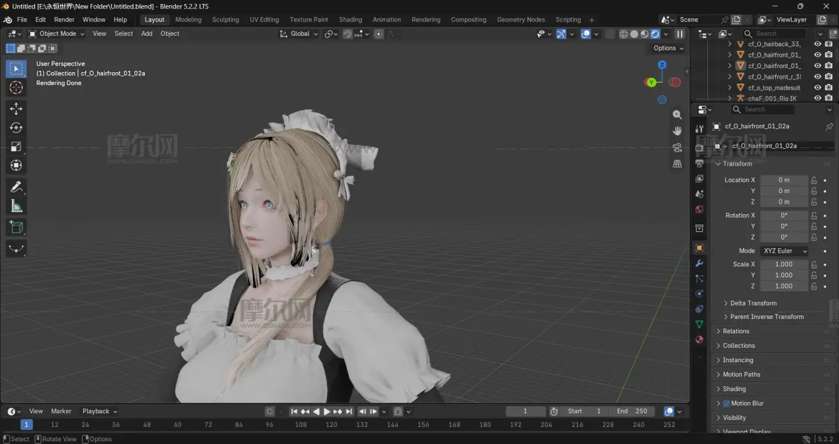The image size is (839, 444).
Task: Switch perspective/orthographic with the grid icon
Action: (x=677, y=164)
